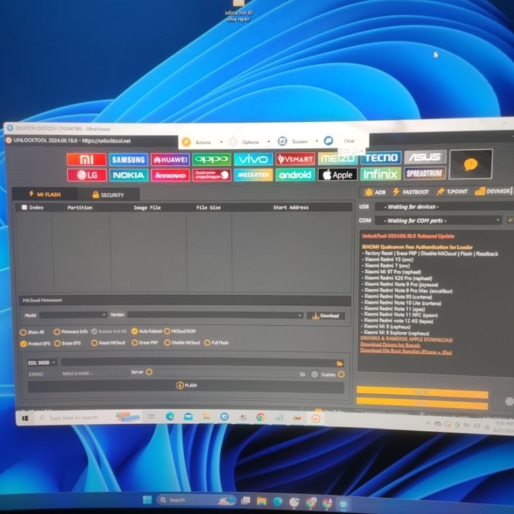
Task: Open the Version dropdown in MiCloud Firmware
Action: (215, 315)
